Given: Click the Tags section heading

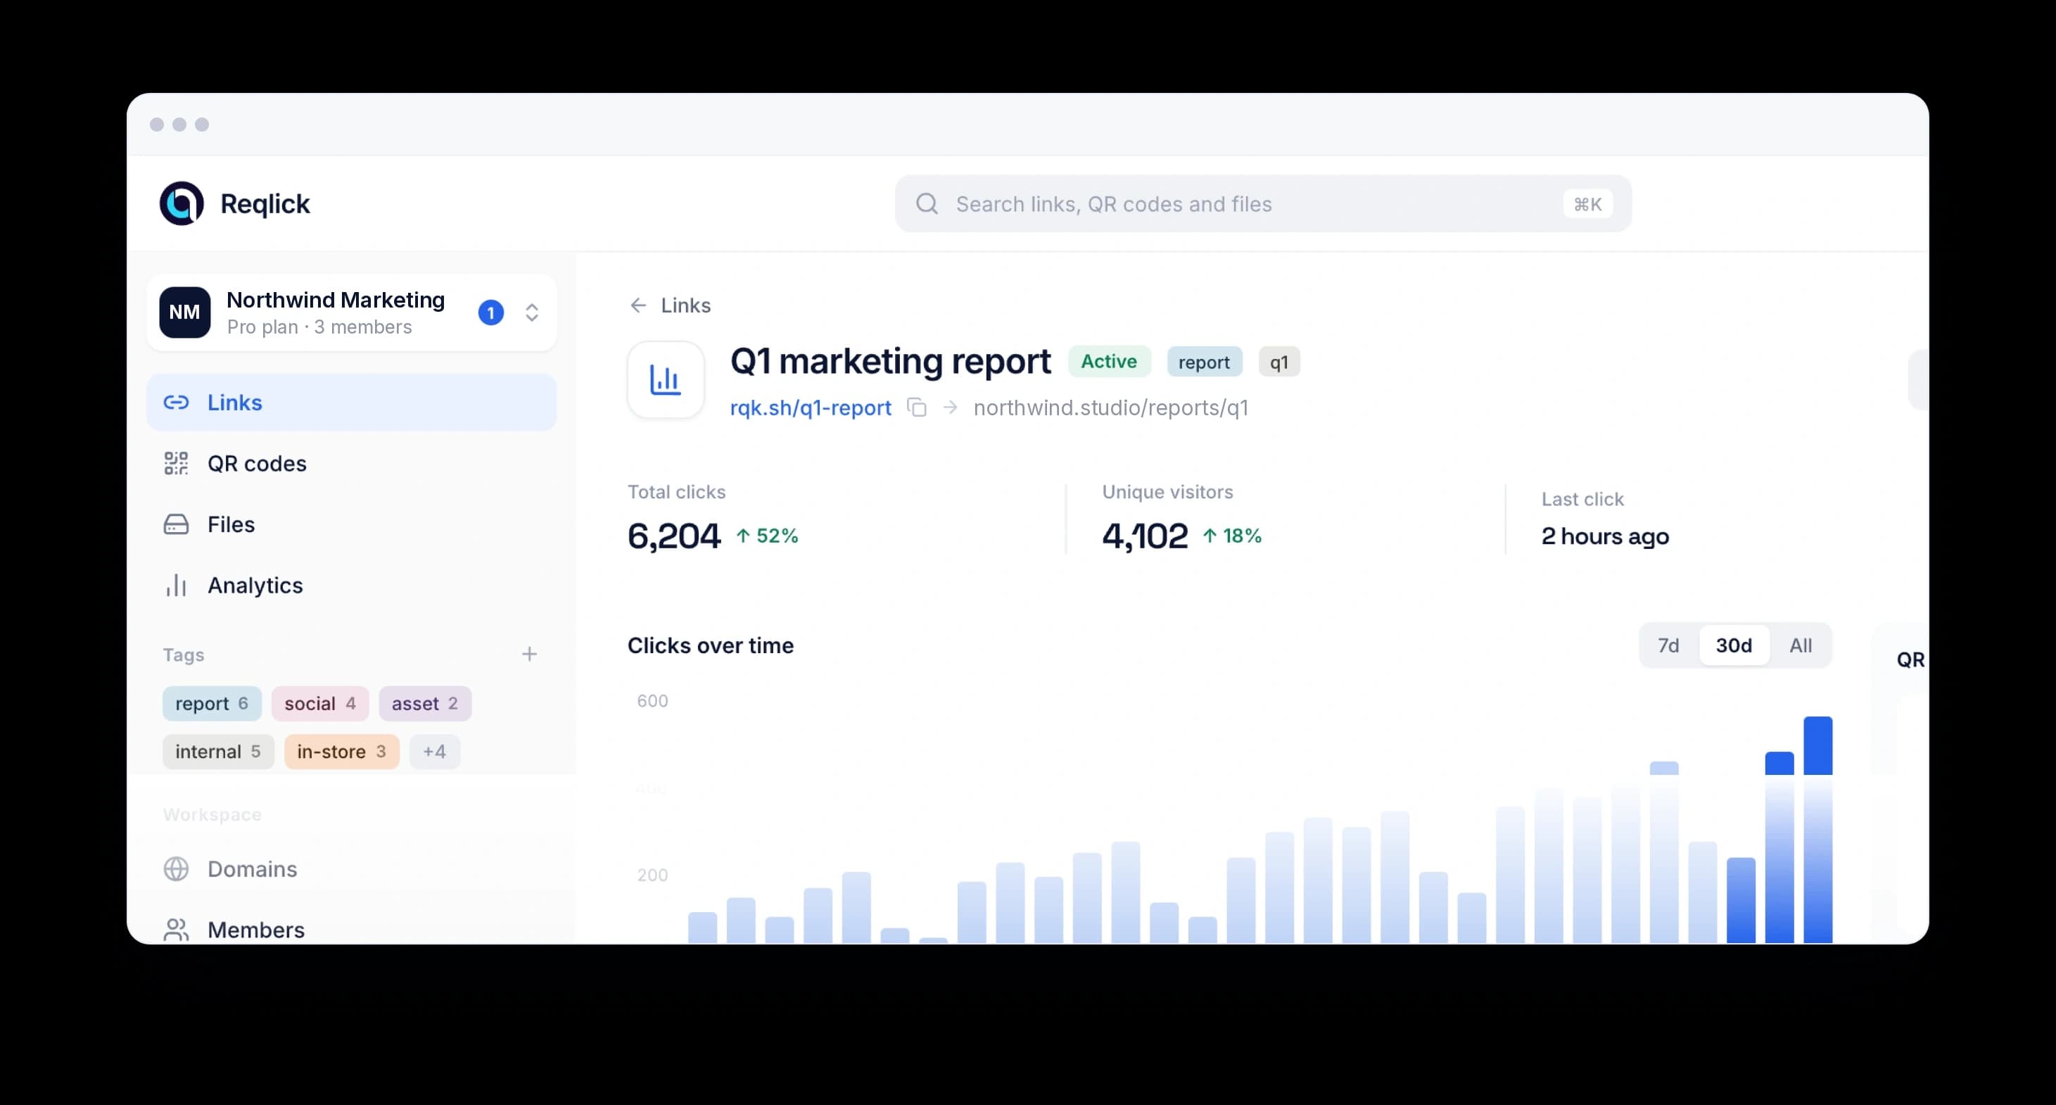Looking at the screenshot, I should [184, 655].
